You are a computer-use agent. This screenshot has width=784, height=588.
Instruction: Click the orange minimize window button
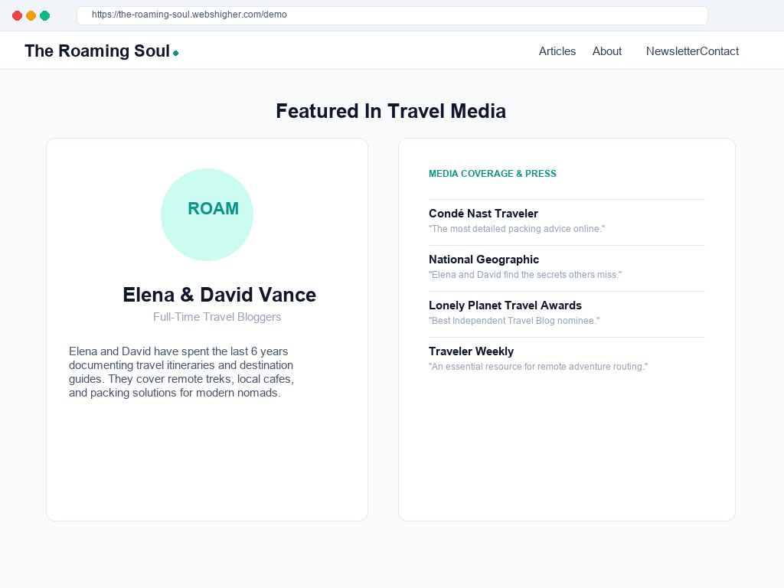31,15
